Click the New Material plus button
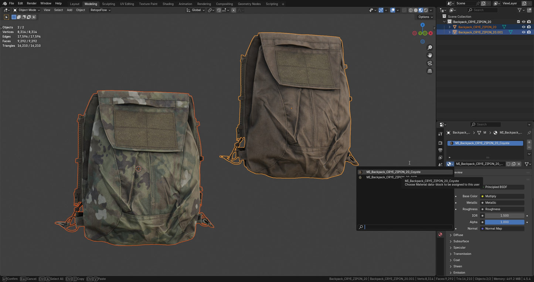The width and height of the screenshot is (534, 282). 529,142
